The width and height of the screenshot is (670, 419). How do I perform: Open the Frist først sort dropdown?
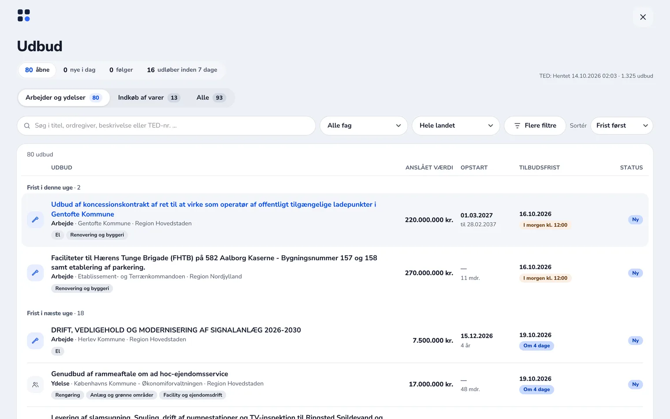pyautogui.click(x=622, y=126)
